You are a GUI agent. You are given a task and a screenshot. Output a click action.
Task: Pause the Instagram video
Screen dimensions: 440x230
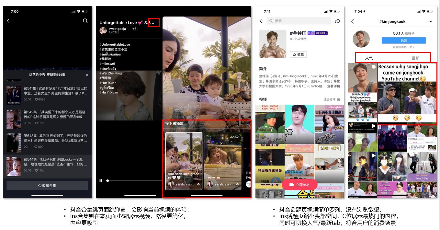101,181
